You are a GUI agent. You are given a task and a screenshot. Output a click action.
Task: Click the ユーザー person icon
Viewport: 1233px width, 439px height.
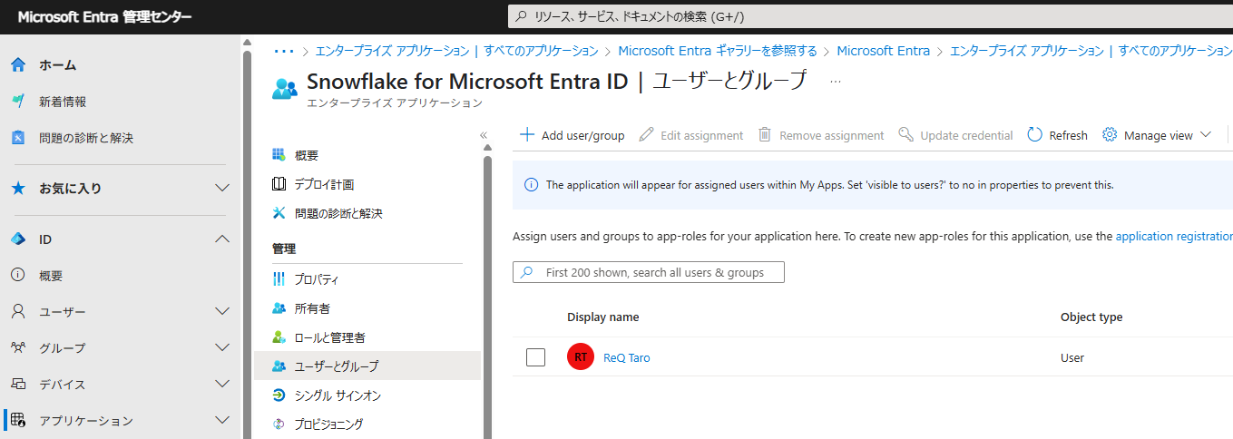point(17,312)
